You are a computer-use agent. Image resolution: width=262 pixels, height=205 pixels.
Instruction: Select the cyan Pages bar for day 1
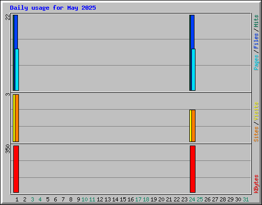point(17,70)
